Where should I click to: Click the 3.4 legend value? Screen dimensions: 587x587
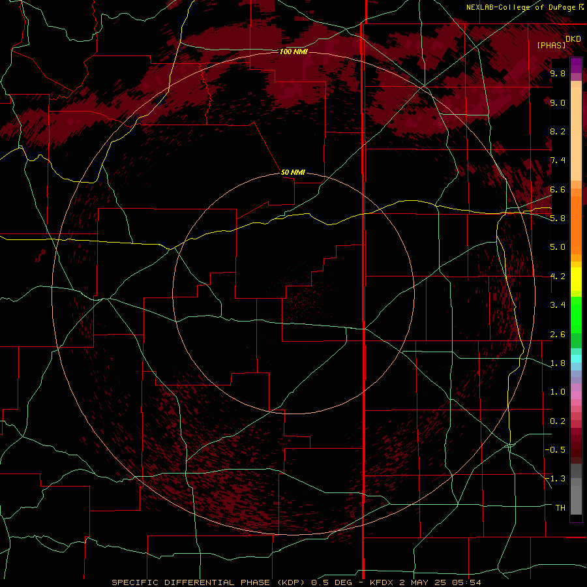[558, 305]
